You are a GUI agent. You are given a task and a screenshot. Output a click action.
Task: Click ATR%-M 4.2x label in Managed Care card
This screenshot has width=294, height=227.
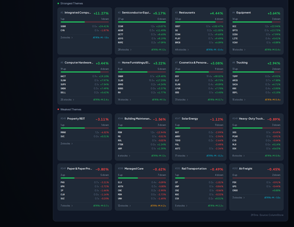[158, 206]
